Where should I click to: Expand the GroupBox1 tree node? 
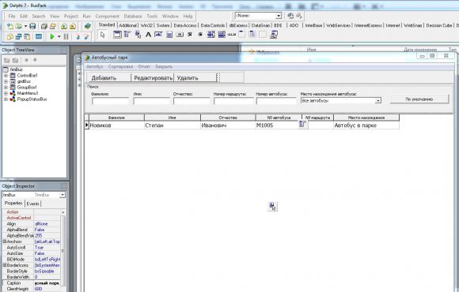coord(6,88)
